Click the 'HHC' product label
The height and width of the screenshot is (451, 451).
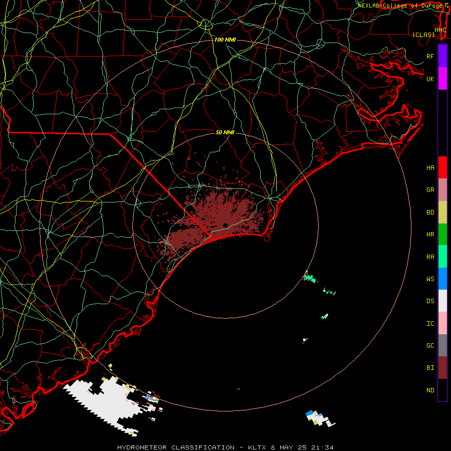pyautogui.click(x=440, y=30)
